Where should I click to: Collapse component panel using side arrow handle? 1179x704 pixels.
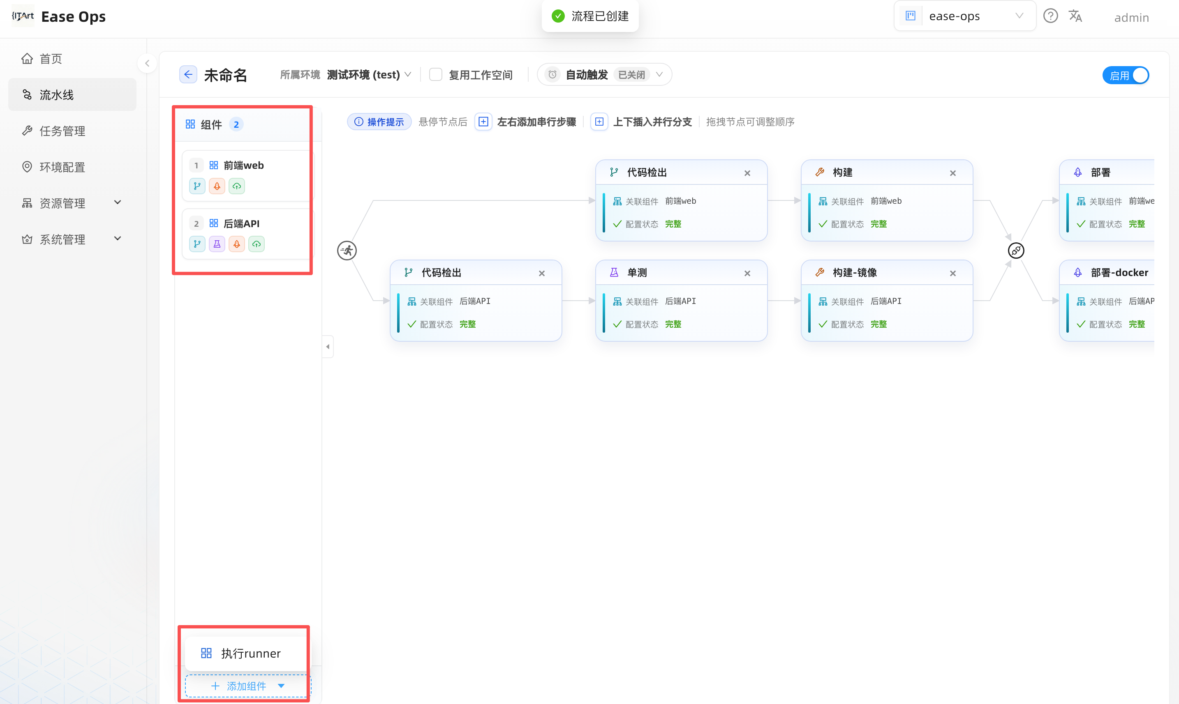tap(328, 347)
